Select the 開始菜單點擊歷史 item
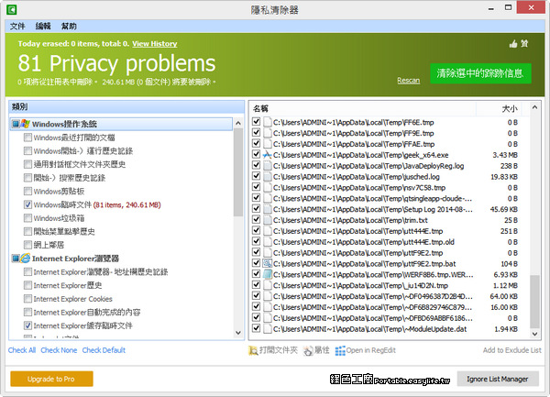The image size is (550, 397). 64,231
